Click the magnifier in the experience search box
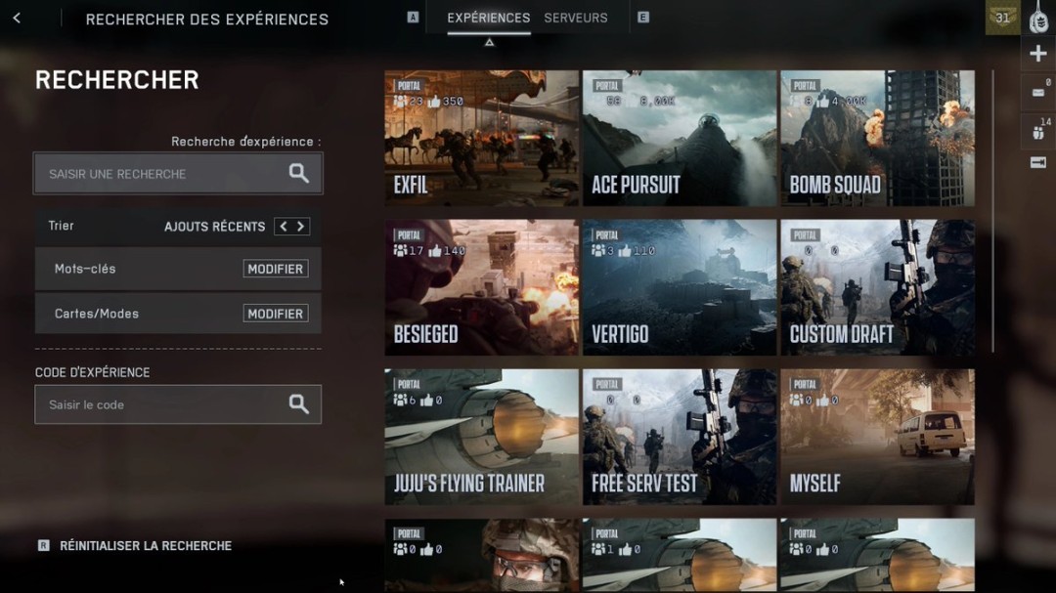 [x=298, y=174]
